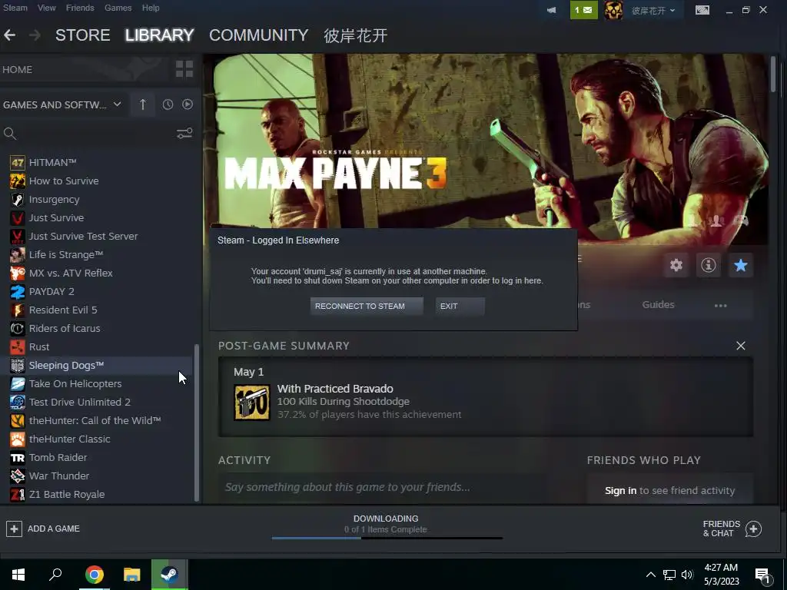
Task: Open game settings gear for Max Payne 3
Action: tap(676, 265)
